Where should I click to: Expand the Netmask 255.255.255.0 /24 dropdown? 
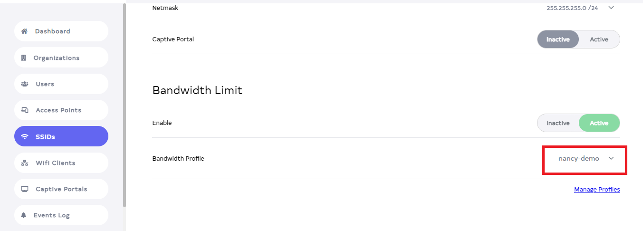point(611,8)
